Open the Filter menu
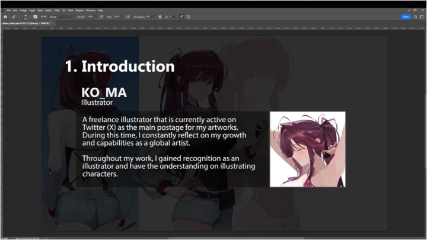Image resolution: width=427 pixels, height=240 pixels. click(x=57, y=10)
